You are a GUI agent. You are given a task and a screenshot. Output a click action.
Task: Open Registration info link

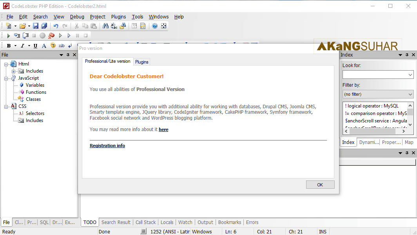107,146
